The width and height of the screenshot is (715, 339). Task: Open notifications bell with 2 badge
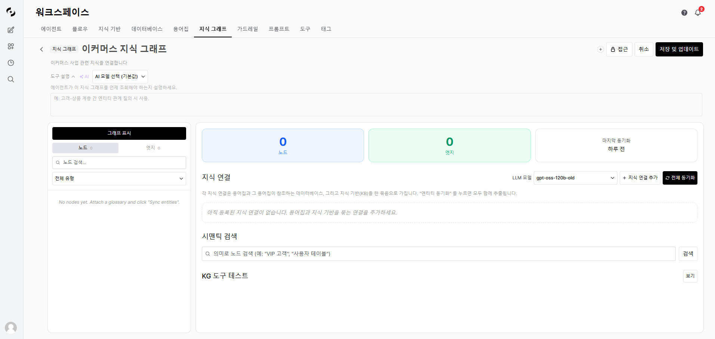698,12
